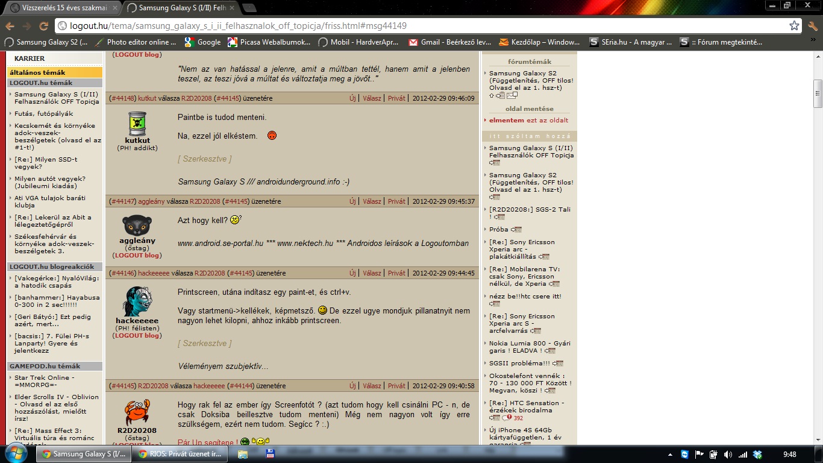Click the floppy disk icon in taskbar
The height and width of the screenshot is (463, 823).
[x=271, y=453]
